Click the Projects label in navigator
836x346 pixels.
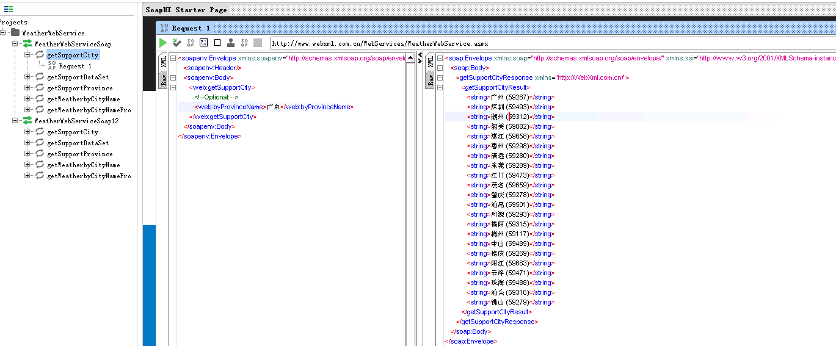13,22
